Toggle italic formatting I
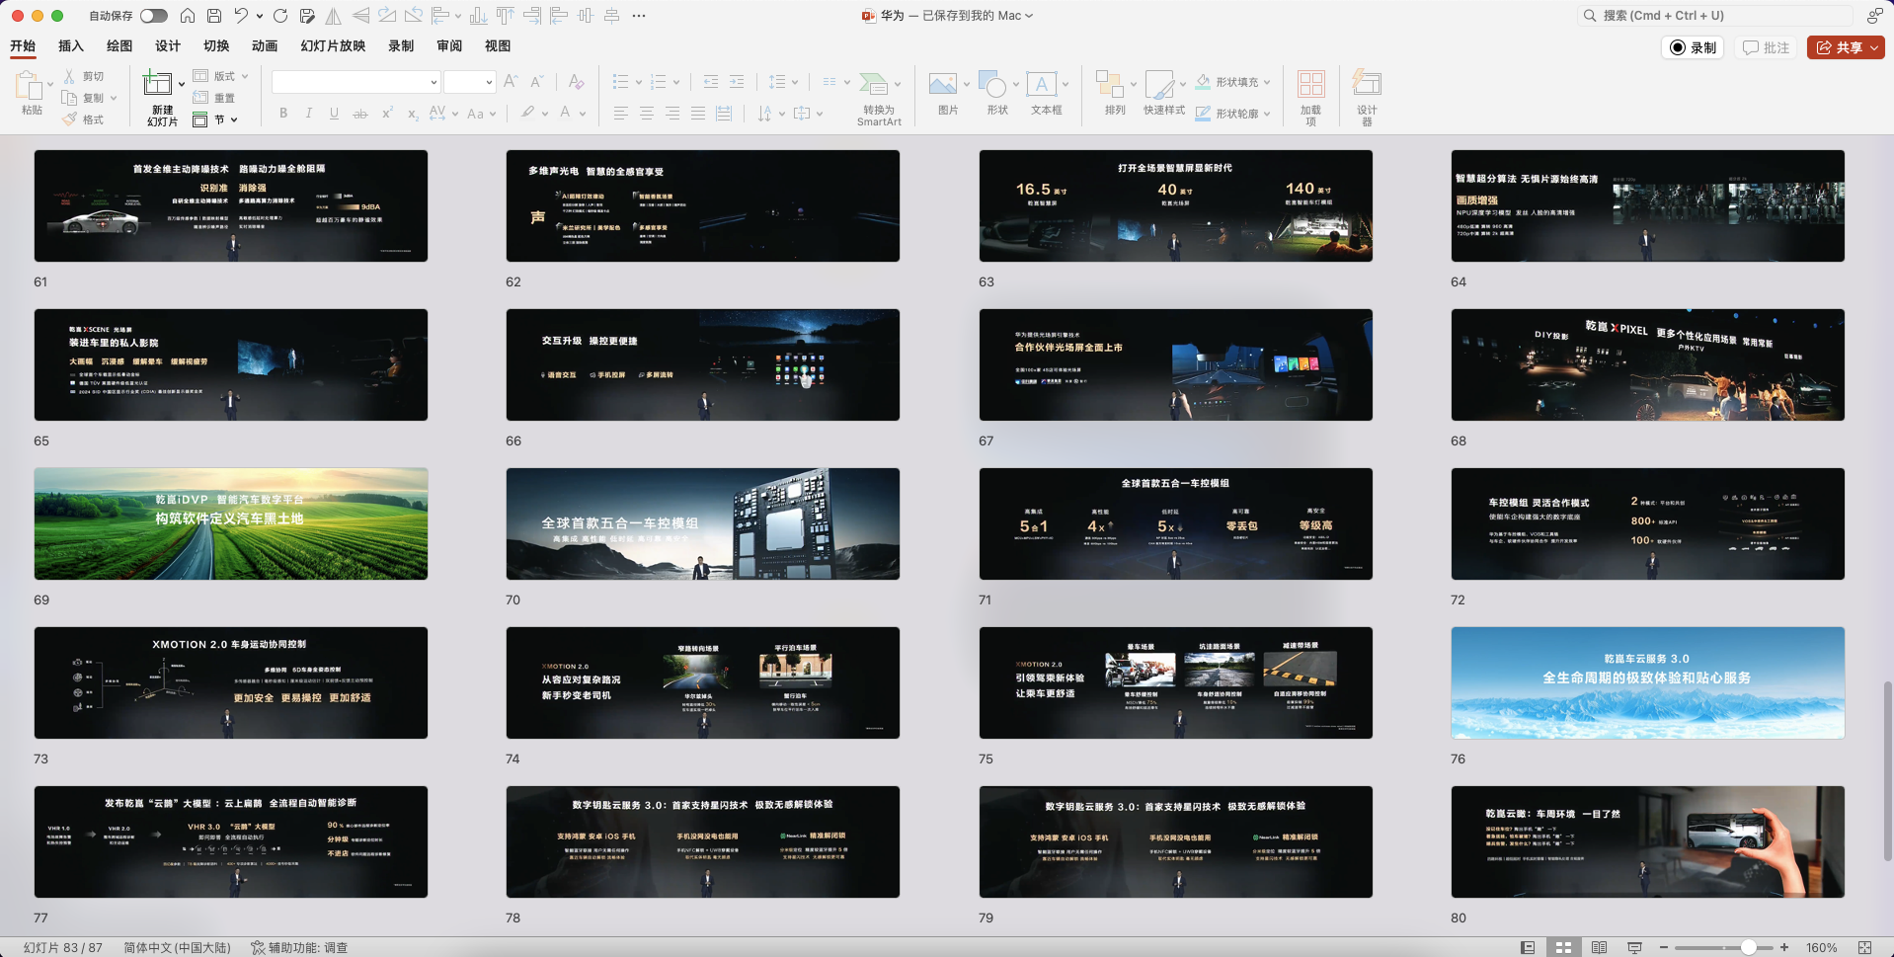1894x957 pixels. point(309,114)
